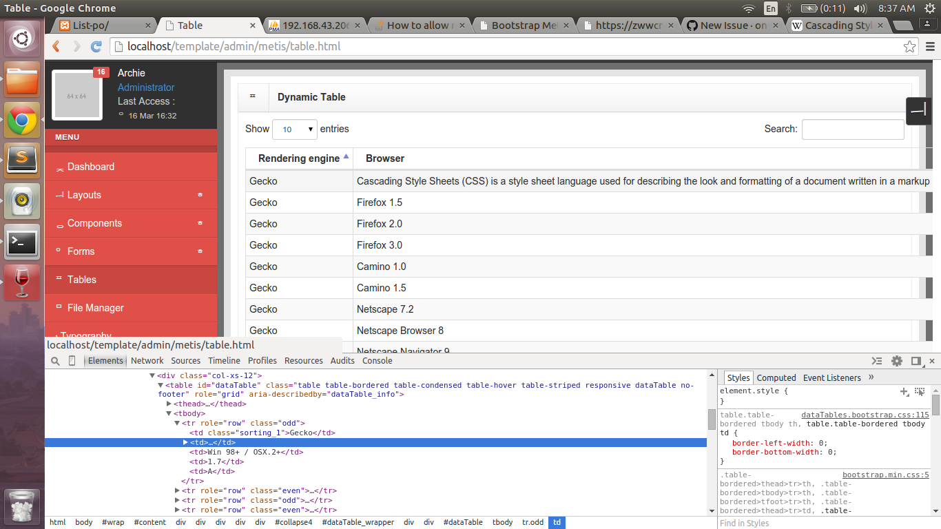Click the New Style Rule plus icon

(904, 391)
